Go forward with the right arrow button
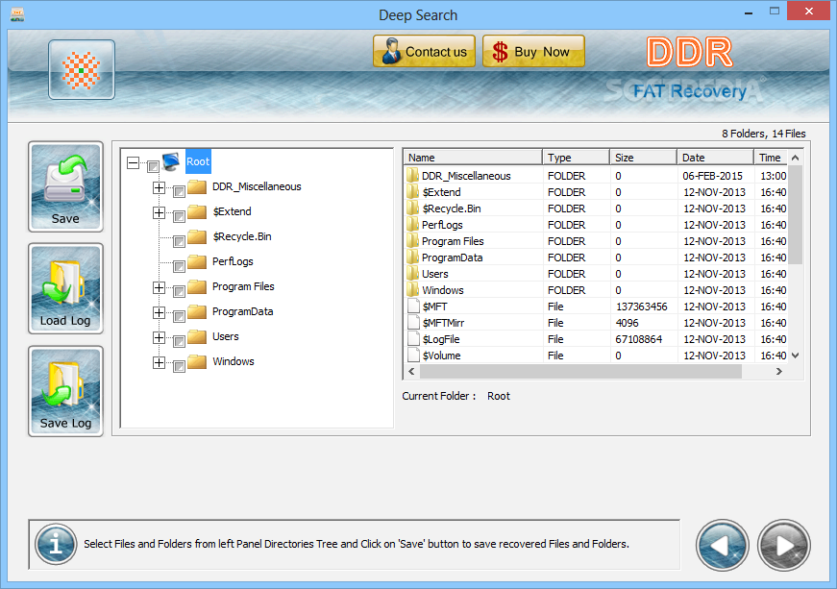Image resolution: width=837 pixels, height=589 pixels. pos(783,545)
